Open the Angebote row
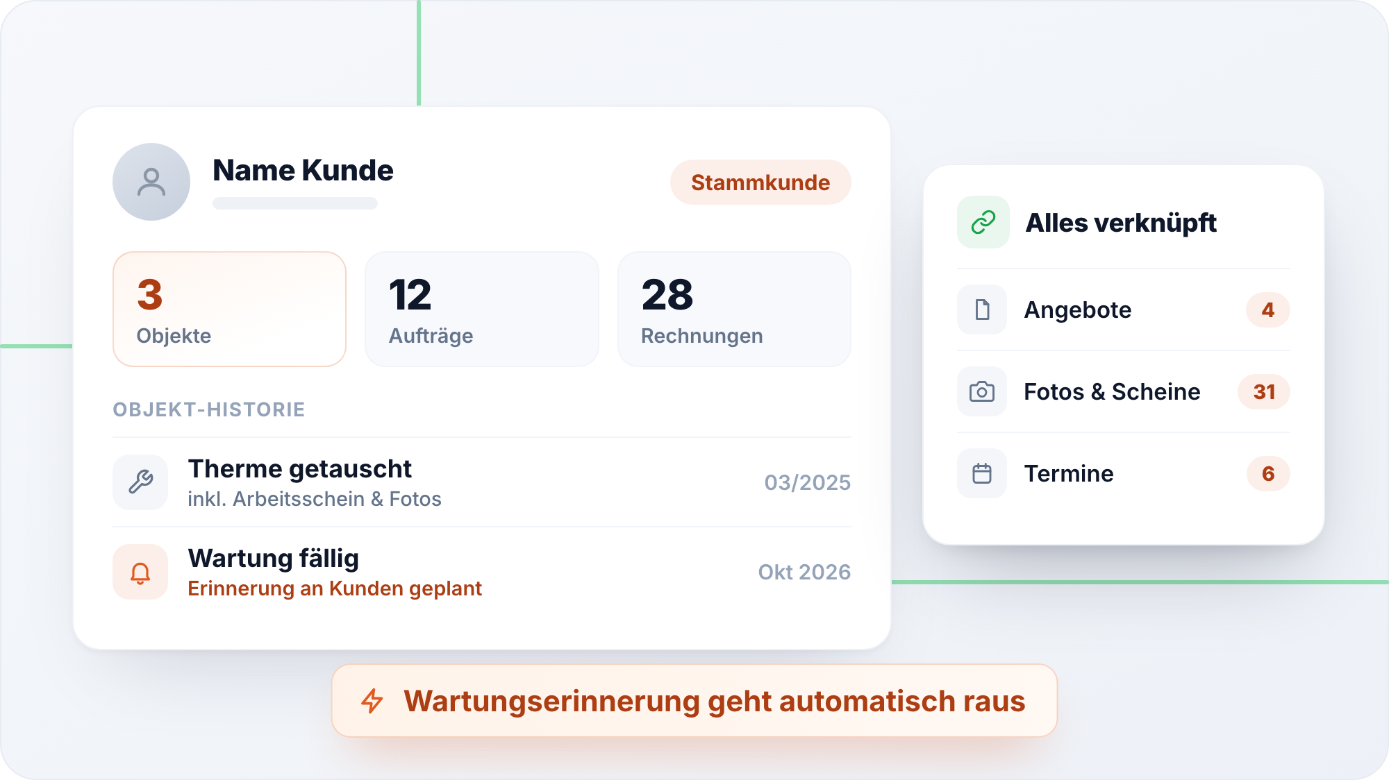The height and width of the screenshot is (780, 1389). tap(1124, 310)
